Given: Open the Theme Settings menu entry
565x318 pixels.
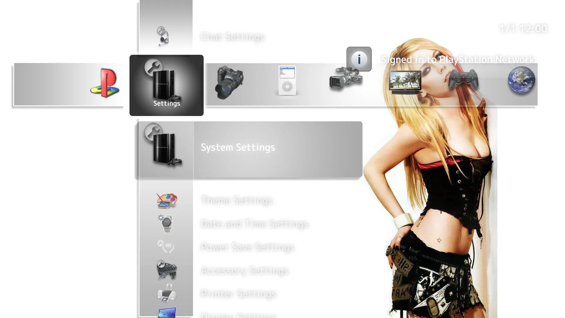Looking at the screenshot, I should click(x=237, y=201).
